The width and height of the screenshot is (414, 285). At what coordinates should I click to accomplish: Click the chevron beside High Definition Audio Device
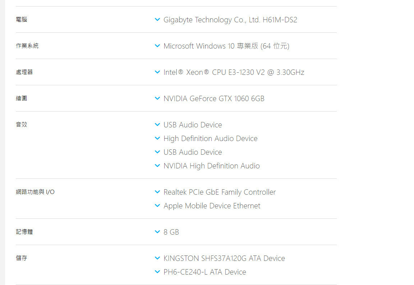157,139
